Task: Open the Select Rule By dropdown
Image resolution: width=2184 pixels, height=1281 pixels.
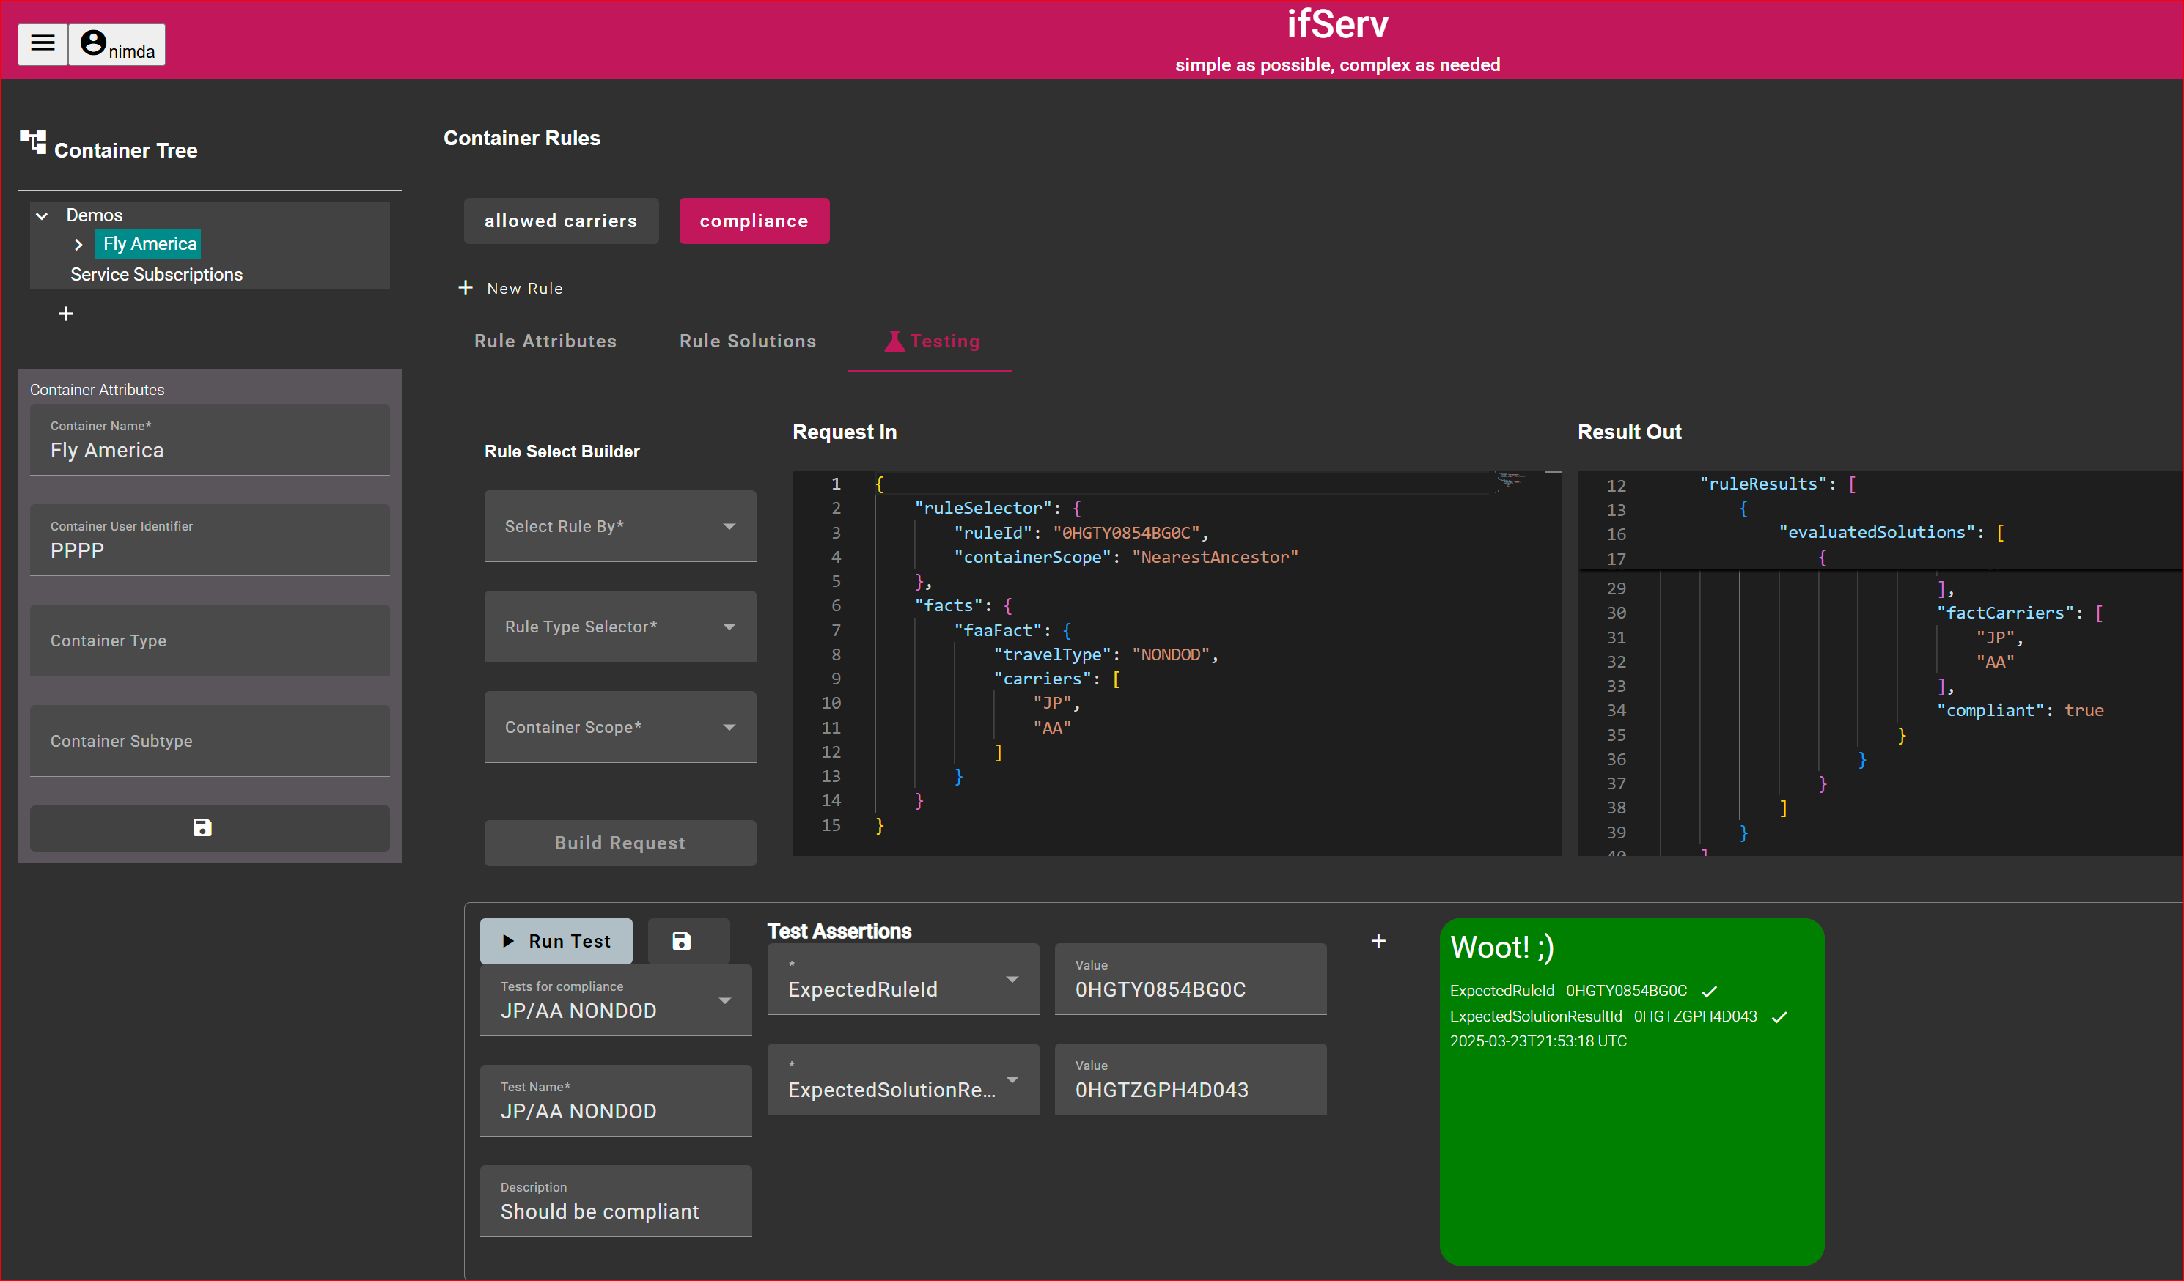Action: (620, 527)
